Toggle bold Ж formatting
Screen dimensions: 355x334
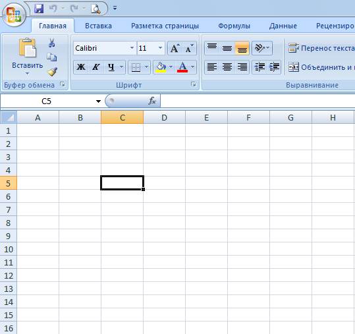pyautogui.click(x=81, y=67)
